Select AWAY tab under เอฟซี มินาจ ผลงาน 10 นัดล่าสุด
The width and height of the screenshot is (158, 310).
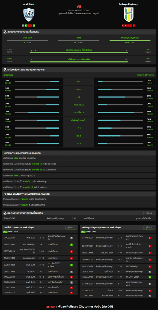[16, 232]
